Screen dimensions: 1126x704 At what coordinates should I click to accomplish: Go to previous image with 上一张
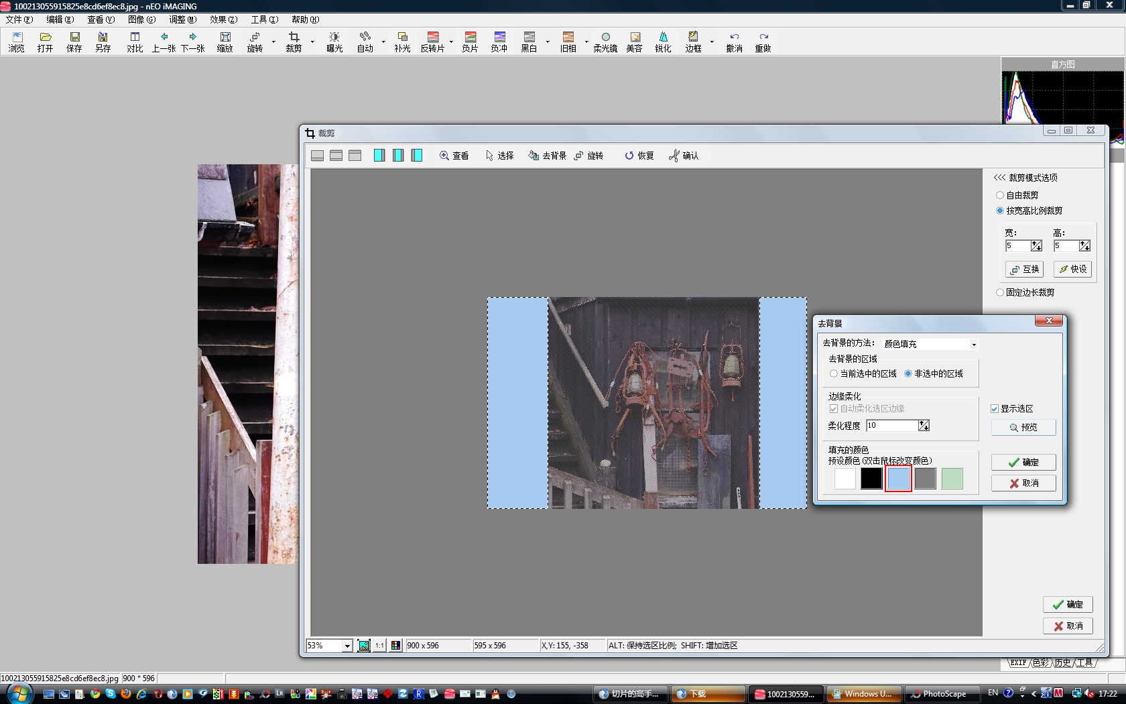point(164,42)
